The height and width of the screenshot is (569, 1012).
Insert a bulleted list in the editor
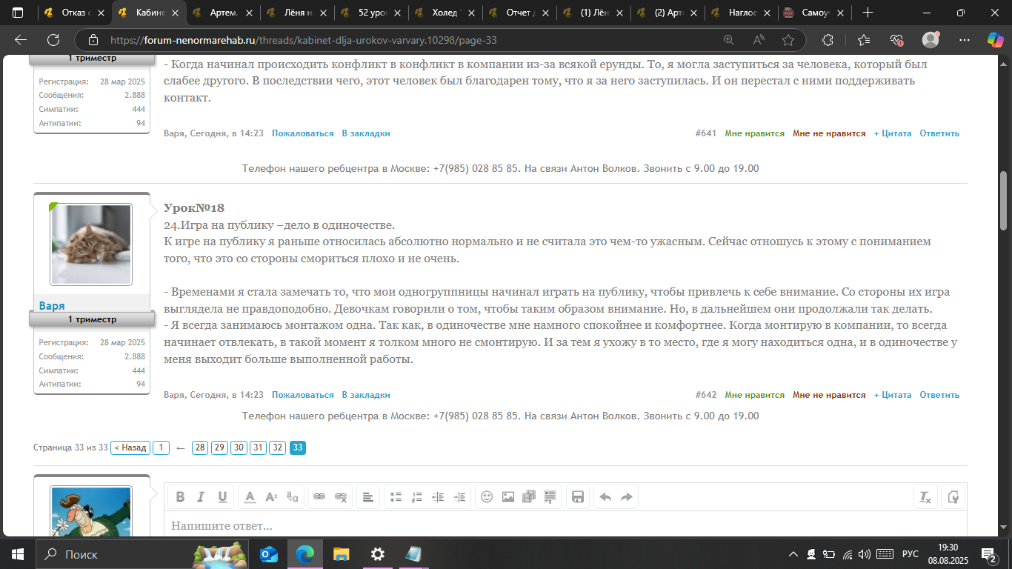click(396, 497)
